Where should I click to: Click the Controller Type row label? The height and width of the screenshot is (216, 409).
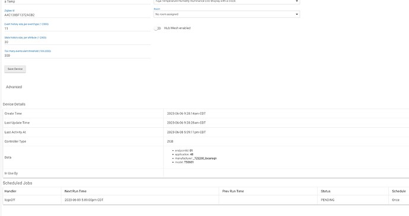tap(15, 141)
